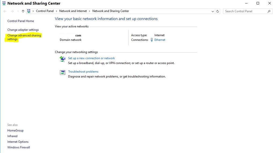Open Set up a new connection or network
The image size is (275, 153).
tap(91, 58)
